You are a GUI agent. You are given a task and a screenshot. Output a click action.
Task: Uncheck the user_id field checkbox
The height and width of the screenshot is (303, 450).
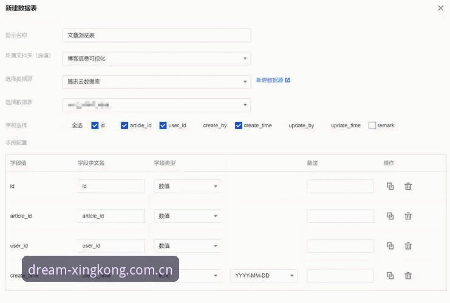[163, 125]
